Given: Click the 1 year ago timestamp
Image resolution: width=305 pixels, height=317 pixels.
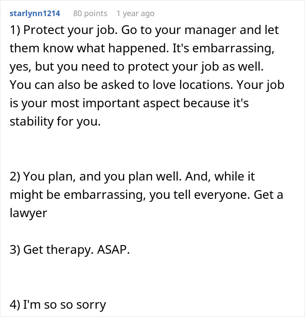Looking at the screenshot, I should point(136,14).
